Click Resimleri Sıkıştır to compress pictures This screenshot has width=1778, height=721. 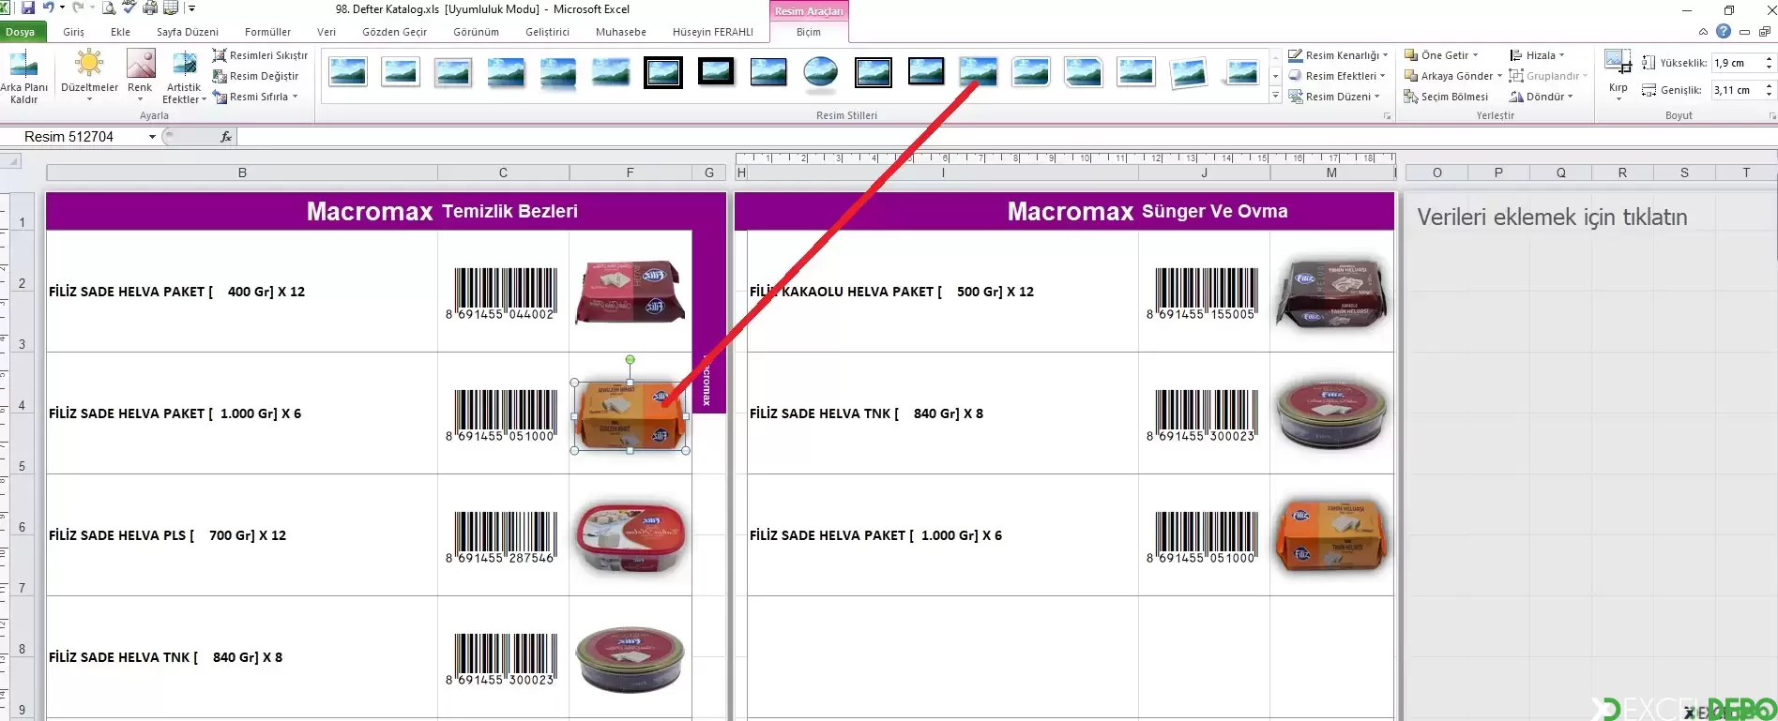coord(260,55)
